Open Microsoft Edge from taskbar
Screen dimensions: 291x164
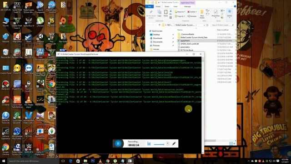[70, 161]
